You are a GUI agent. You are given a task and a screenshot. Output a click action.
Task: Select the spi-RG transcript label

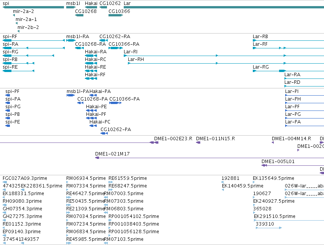[11, 52]
